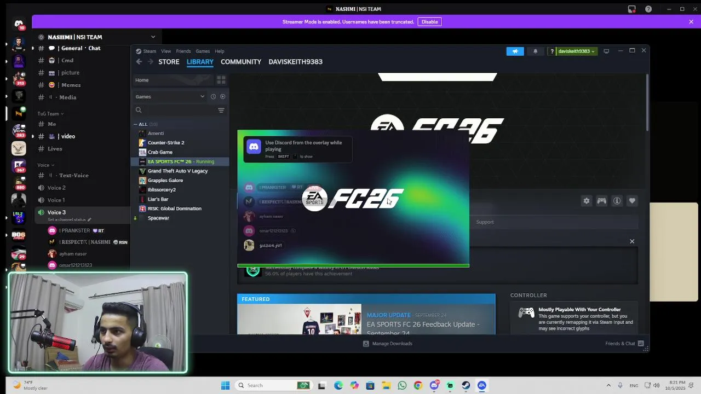Viewport: 701px width, 394px height.
Task: Sort library by recent activity clock icon
Action: pyautogui.click(x=213, y=96)
